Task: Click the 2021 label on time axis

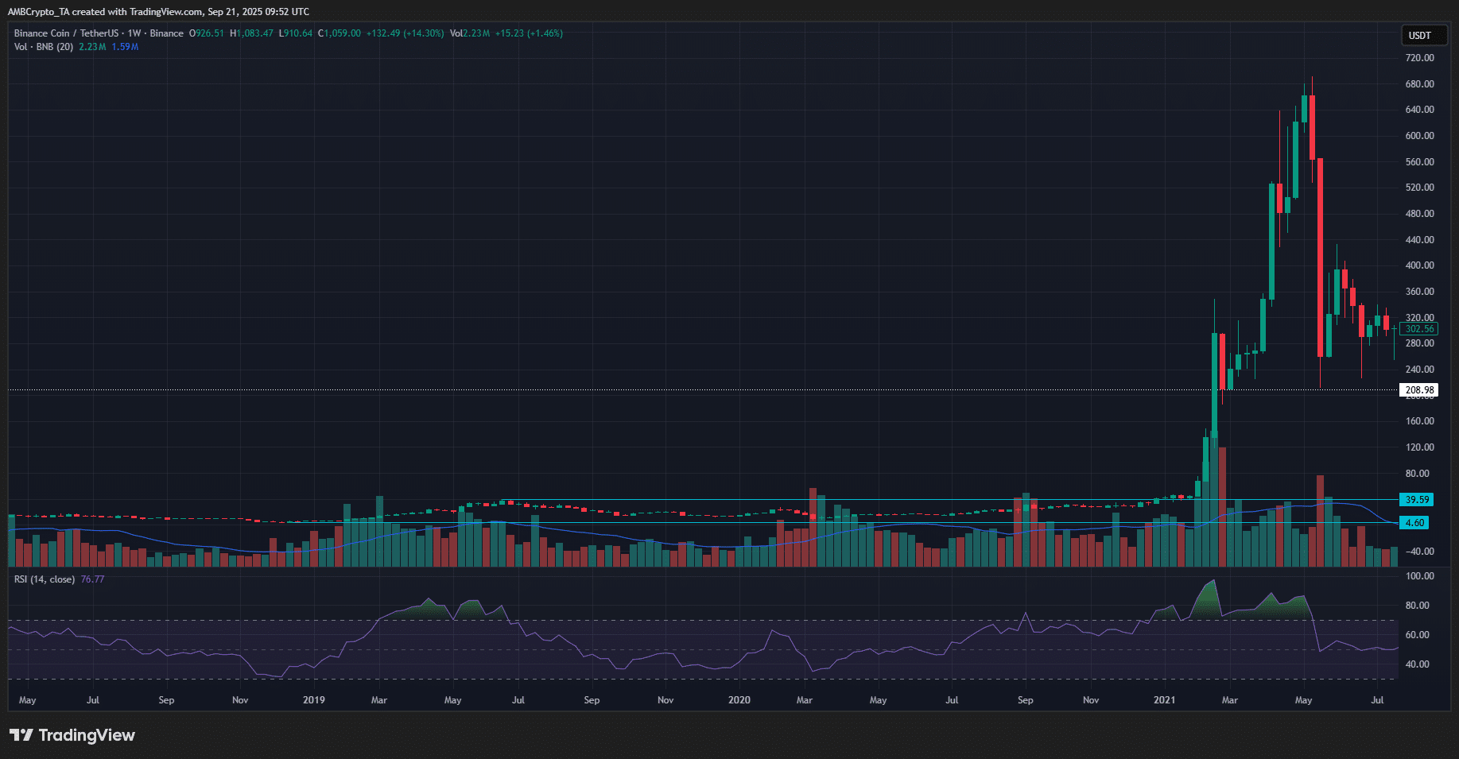Action: point(1164,700)
